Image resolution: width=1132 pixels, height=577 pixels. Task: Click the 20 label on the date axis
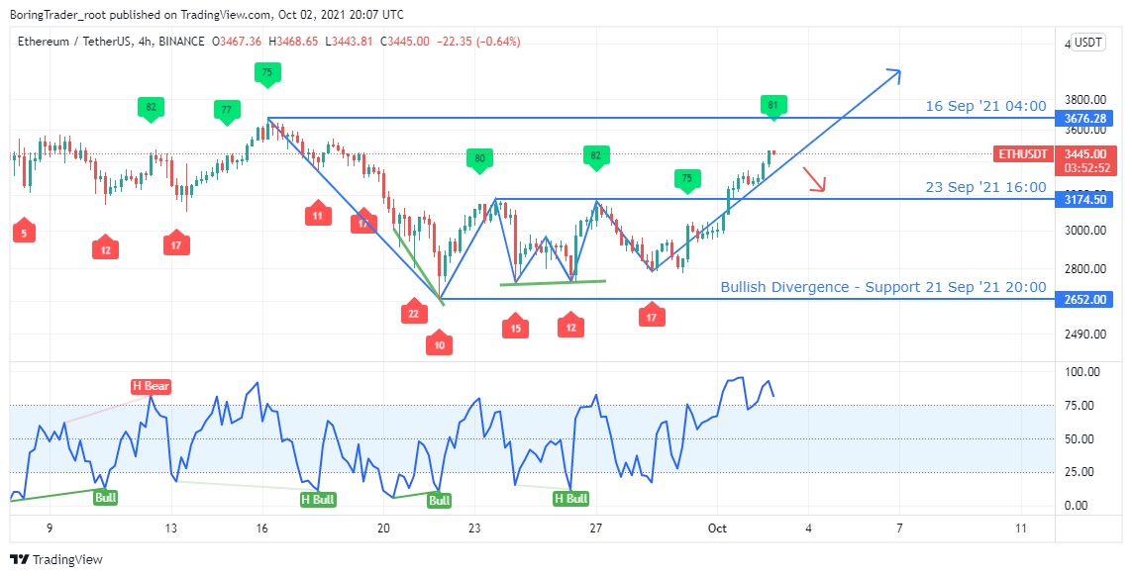pyautogui.click(x=383, y=529)
